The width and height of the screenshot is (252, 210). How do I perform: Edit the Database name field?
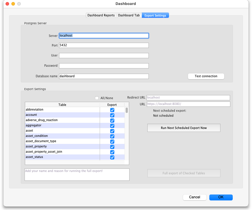104,76
